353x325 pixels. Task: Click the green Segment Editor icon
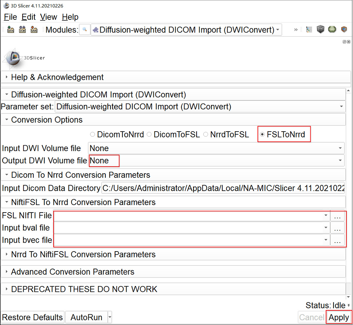(332, 30)
